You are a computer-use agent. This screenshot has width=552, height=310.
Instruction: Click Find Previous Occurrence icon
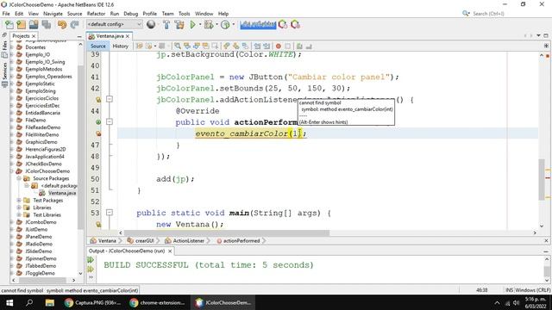[x=187, y=46]
